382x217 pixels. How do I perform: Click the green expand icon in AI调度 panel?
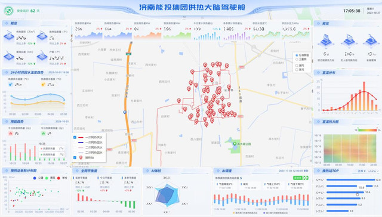point(306,178)
